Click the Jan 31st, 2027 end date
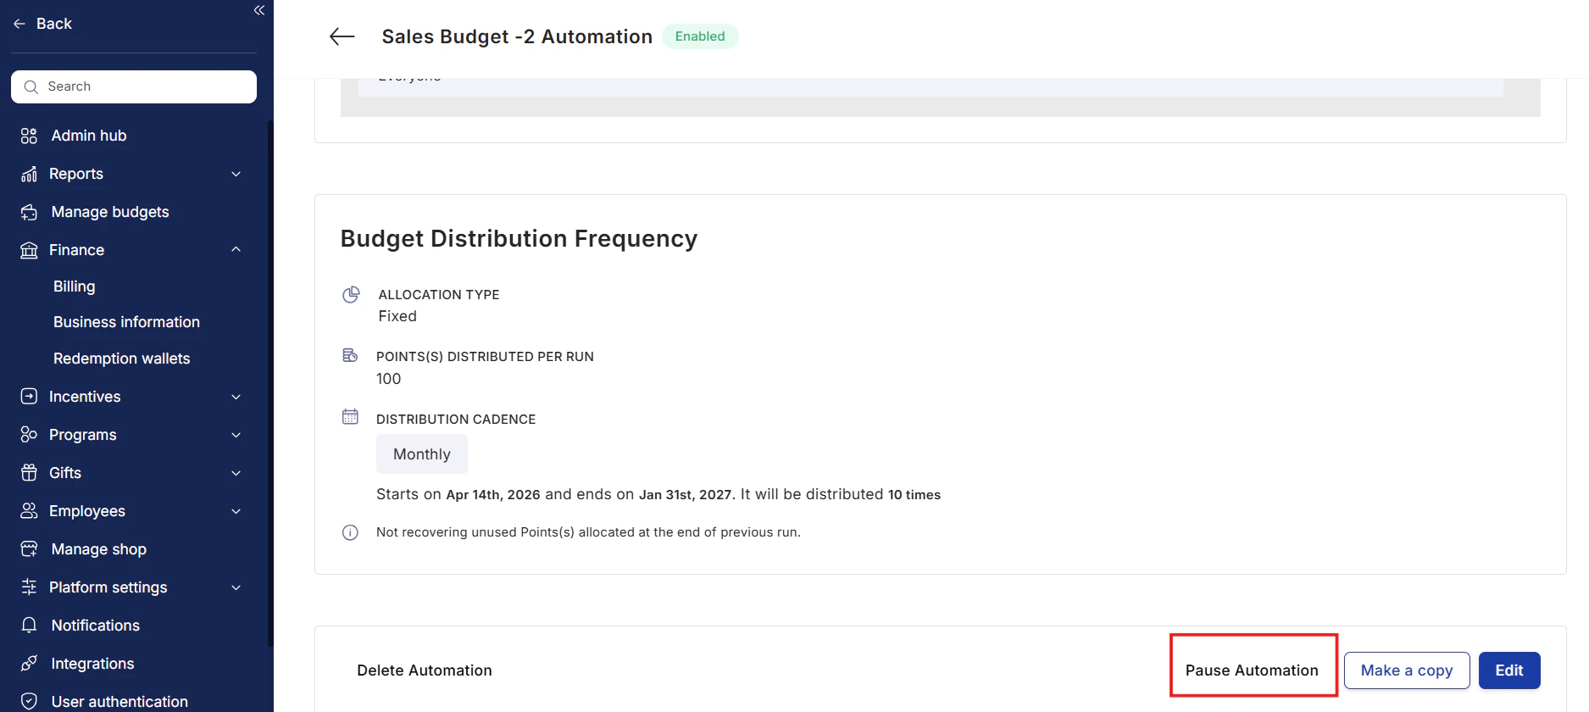1589x712 pixels. click(x=685, y=495)
